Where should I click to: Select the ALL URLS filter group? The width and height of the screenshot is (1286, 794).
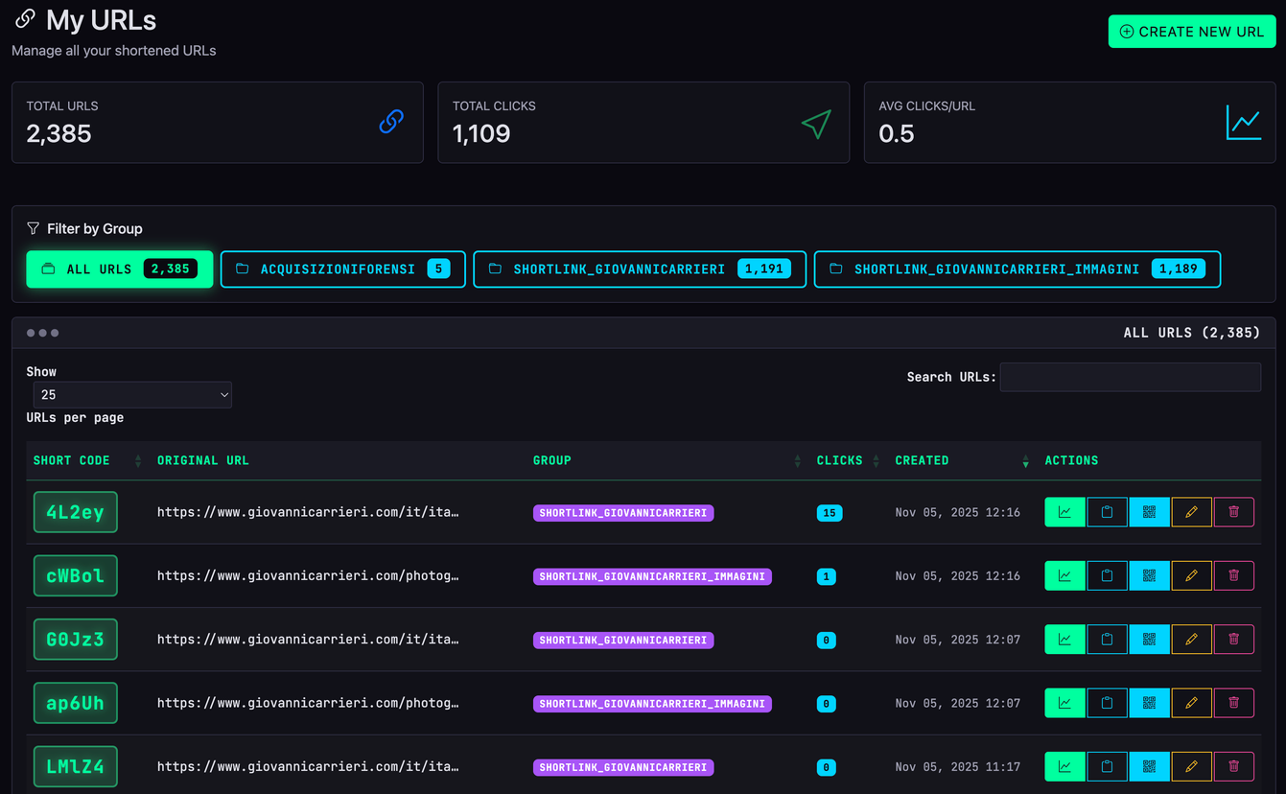(119, 269)
